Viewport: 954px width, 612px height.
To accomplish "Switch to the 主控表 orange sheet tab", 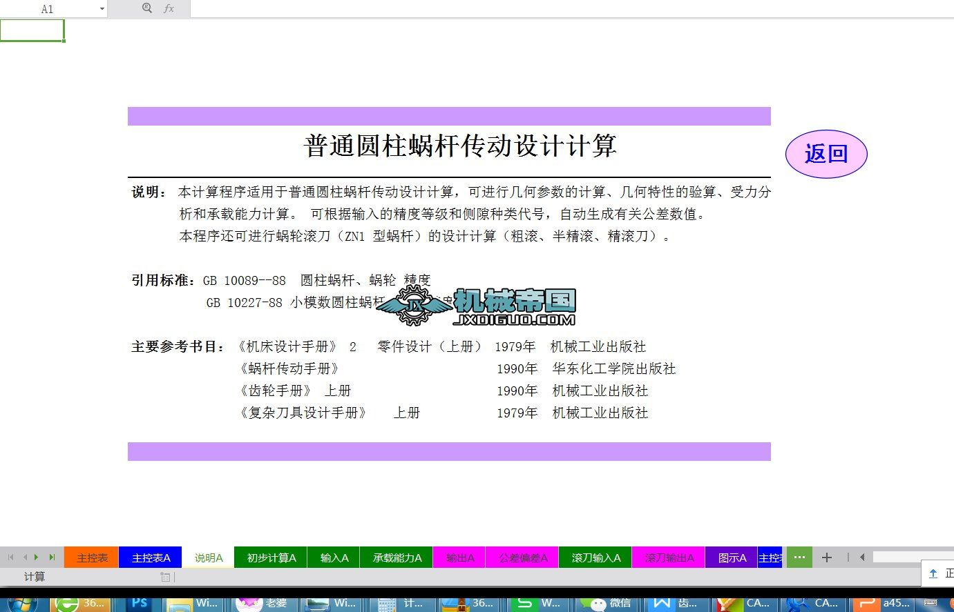I will click(92, 557).
